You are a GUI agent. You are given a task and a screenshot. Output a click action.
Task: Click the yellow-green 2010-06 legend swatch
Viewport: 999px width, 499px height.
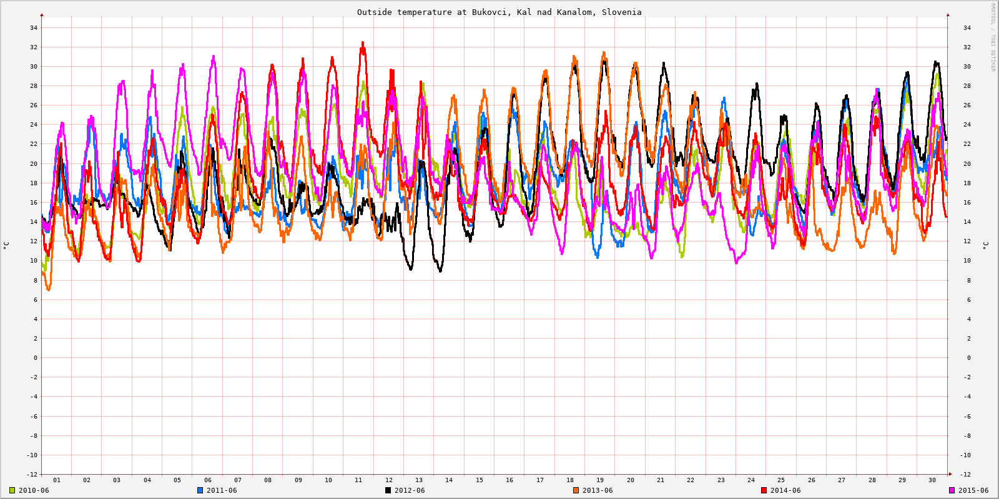[12, 490]
